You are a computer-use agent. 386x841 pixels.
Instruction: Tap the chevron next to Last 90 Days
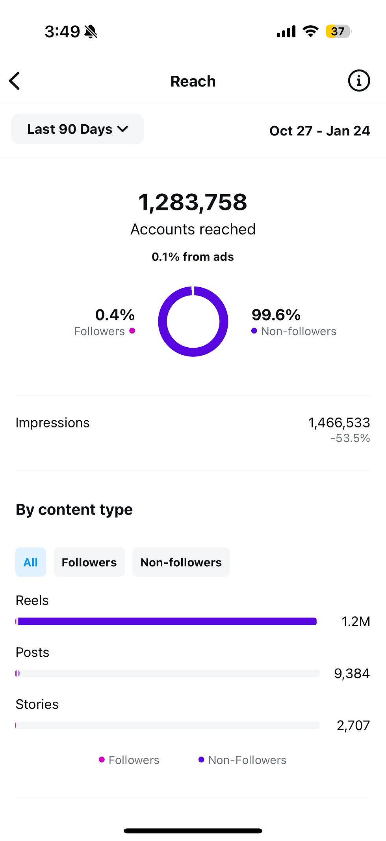[x=123, y=129]
